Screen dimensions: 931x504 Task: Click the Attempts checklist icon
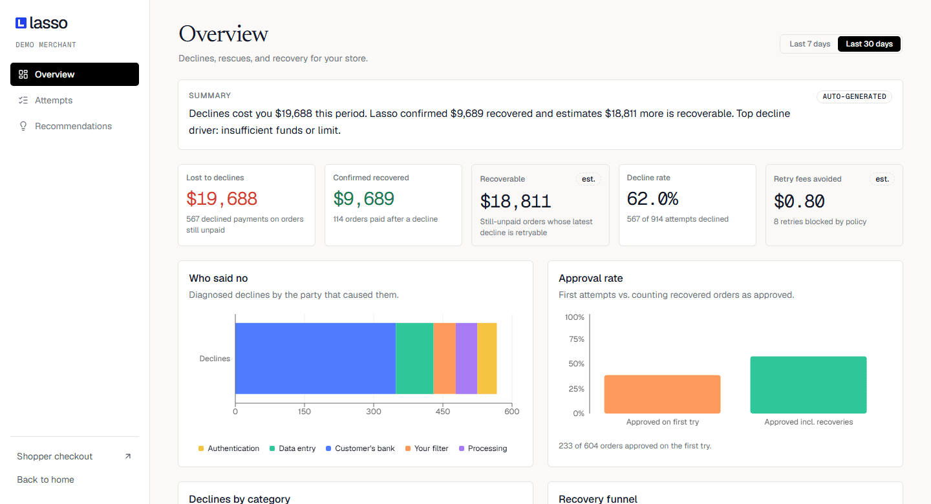(23, 100)
